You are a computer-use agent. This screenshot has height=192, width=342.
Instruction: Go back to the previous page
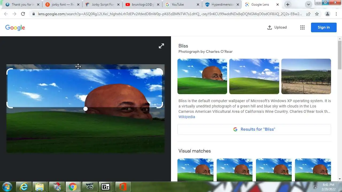(6, 14)
